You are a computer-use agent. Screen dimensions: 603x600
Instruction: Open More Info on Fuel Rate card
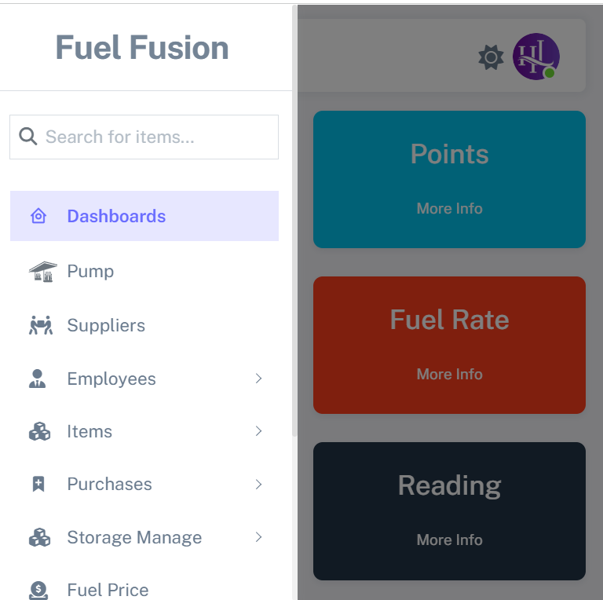coord(449,375)
